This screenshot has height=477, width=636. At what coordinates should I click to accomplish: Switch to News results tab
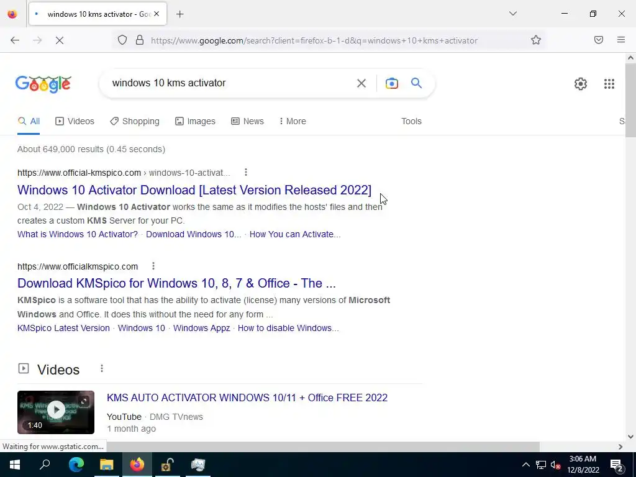247,121
